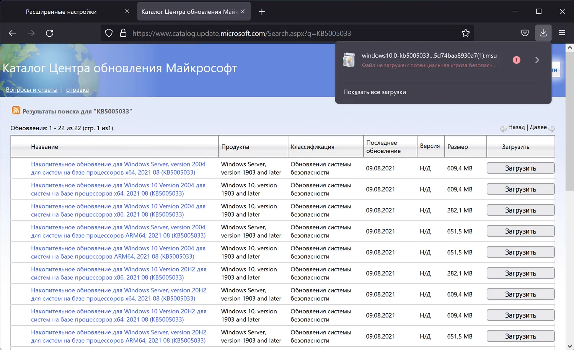Click the address bar URL field
The image size is (574, 350).
[287, 33]
